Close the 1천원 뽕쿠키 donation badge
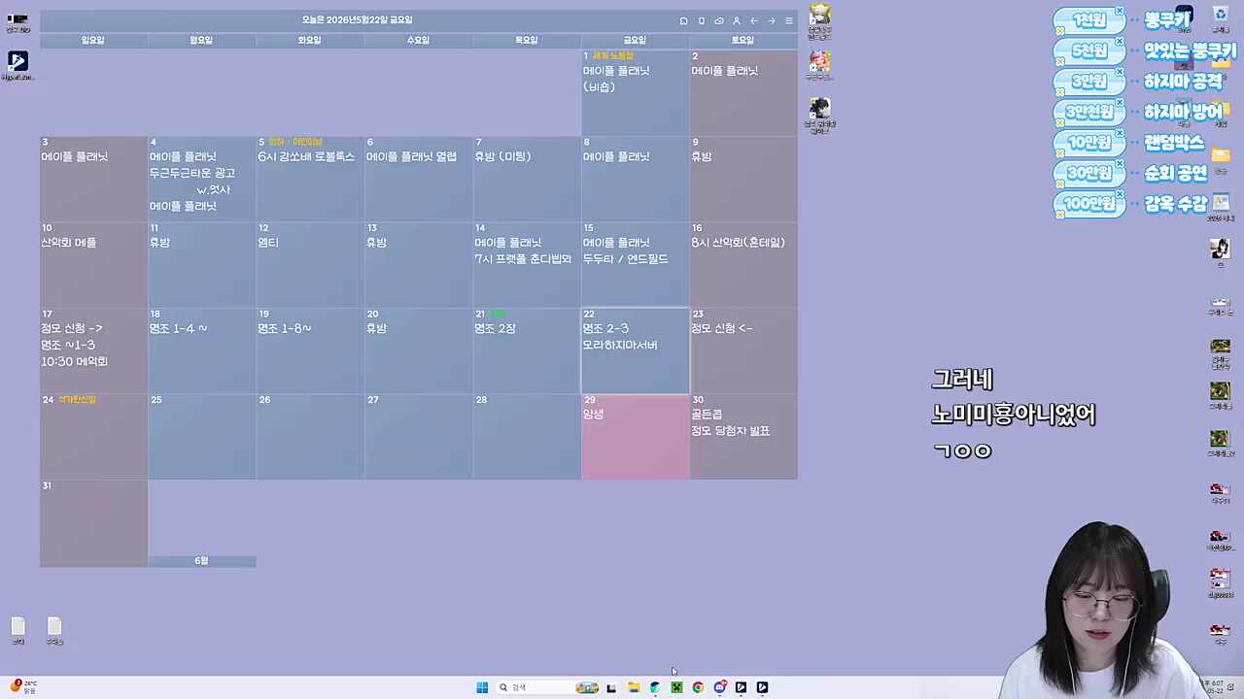Viewport: 1244px width, 699px height. pyautogui.click(x=1120, y=12)
